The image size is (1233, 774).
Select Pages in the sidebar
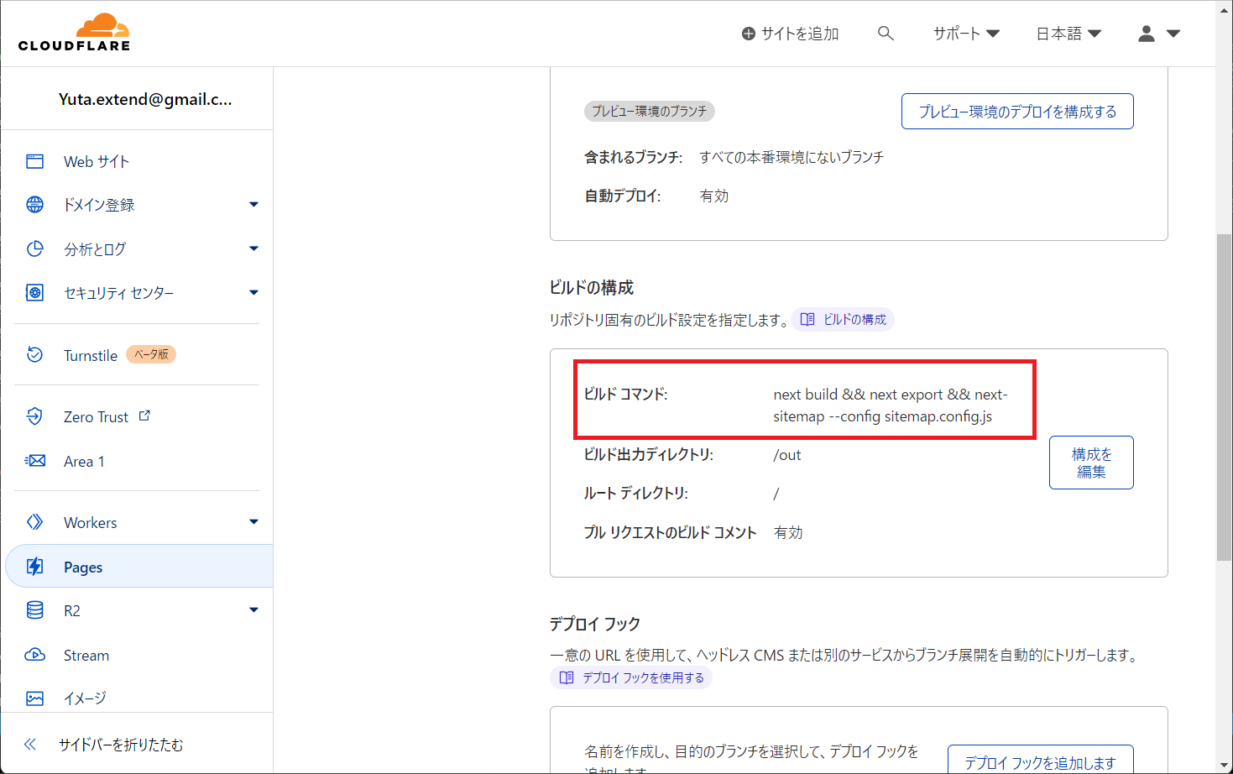(x=83, y=567)
